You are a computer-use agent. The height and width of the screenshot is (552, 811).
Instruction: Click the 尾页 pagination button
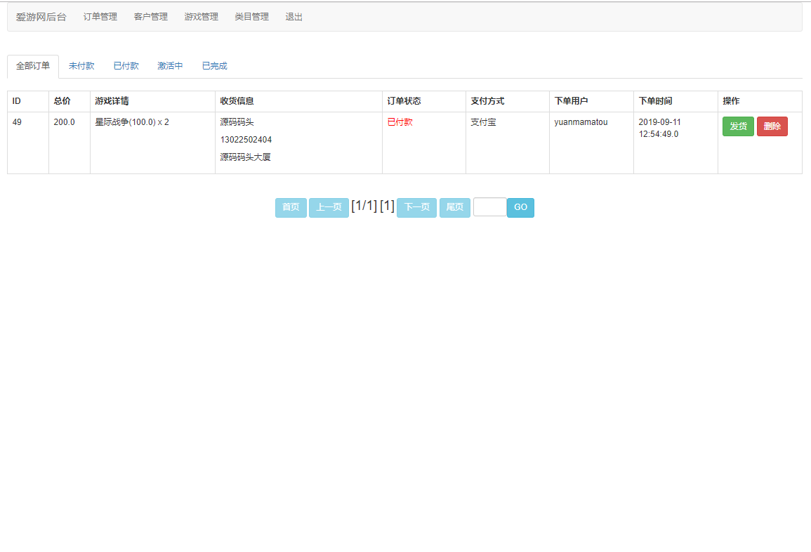click(x=454, y=207)
